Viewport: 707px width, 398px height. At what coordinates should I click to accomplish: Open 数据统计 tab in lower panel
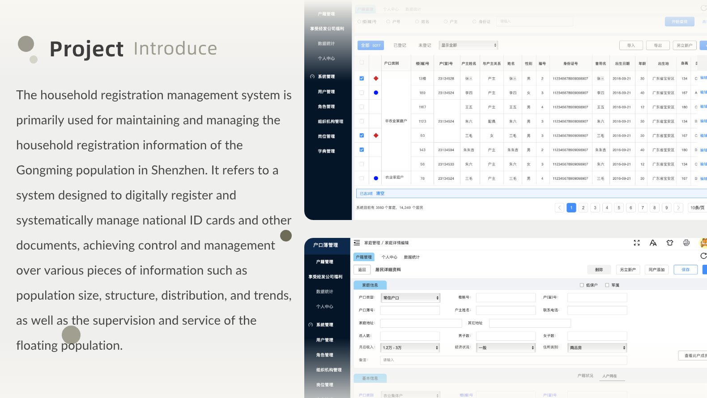click(412, 257)
